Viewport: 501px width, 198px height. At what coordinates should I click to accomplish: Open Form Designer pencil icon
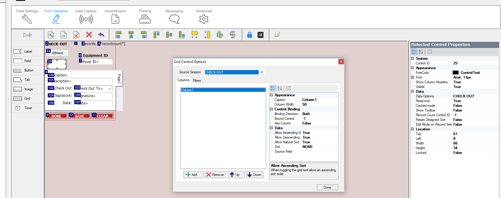(56, 19)
